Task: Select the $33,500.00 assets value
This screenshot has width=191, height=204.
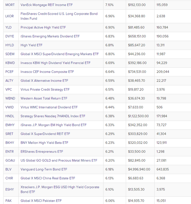Action: [137, 151]
